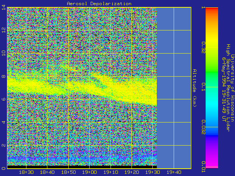
Task: Click the 19:20 time axis label
Action: tap(132, 172)
